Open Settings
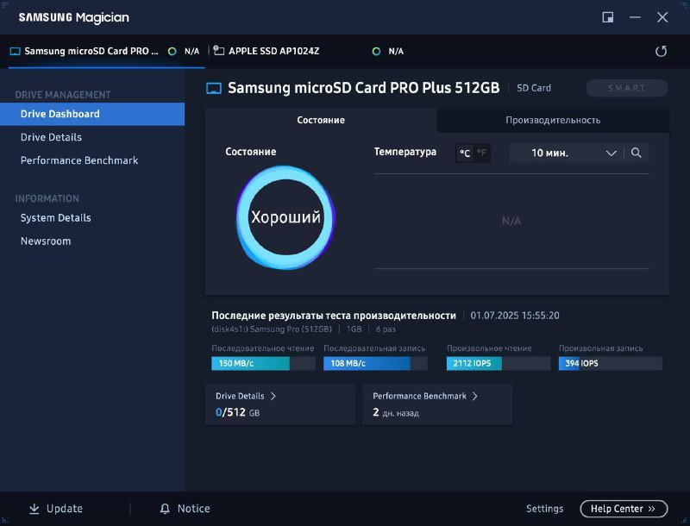 (x=544, y=509)
